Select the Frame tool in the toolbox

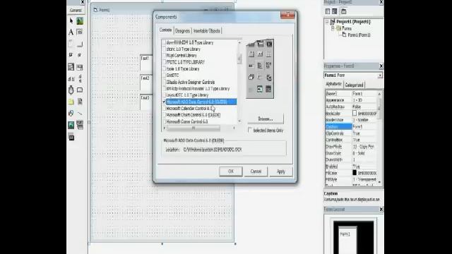[71, 44]
